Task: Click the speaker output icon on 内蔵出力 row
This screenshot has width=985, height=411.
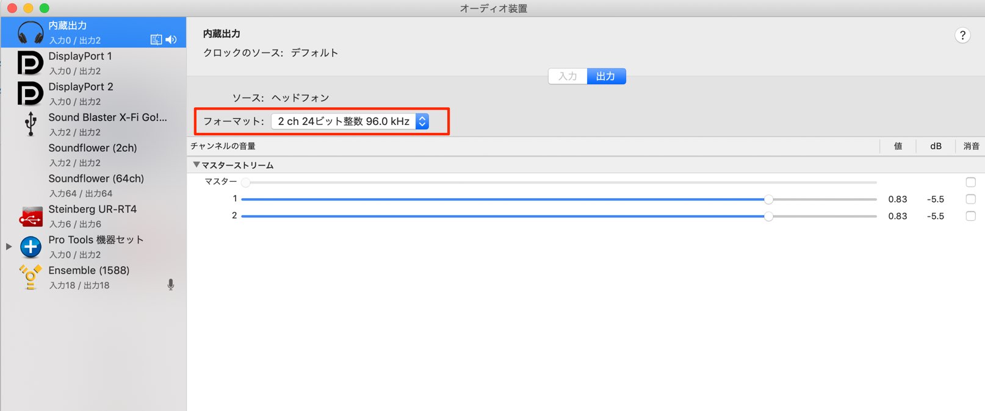Action: [x=171, y=40]
